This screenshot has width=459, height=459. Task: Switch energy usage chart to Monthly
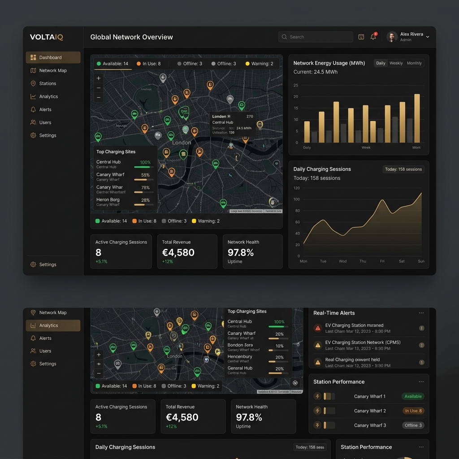coord(414,63)
